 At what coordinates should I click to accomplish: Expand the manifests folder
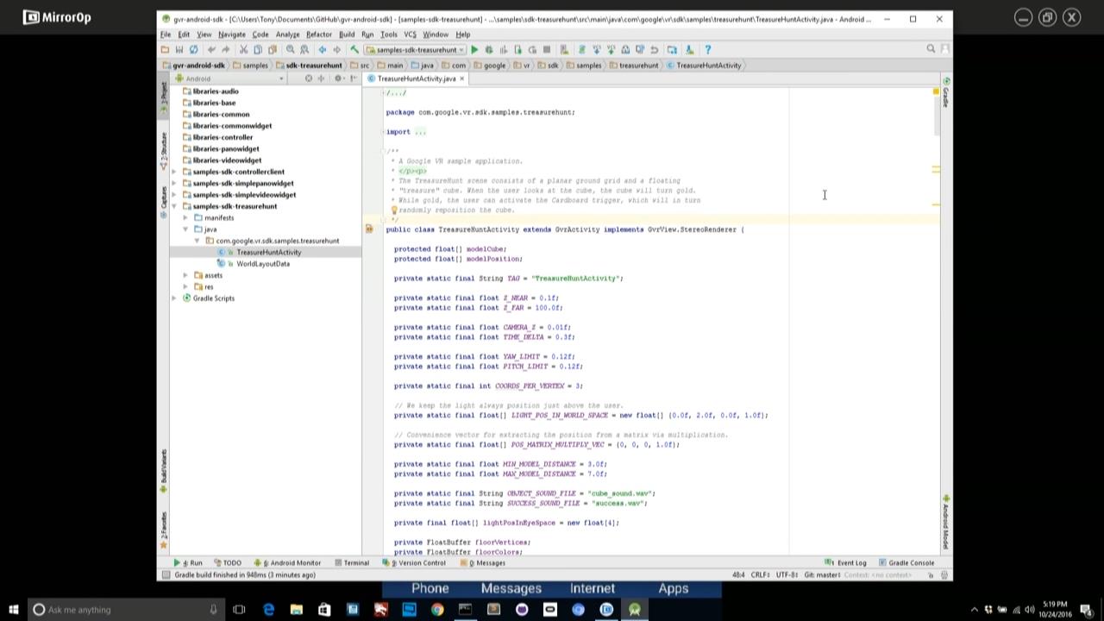coord(185,217)
